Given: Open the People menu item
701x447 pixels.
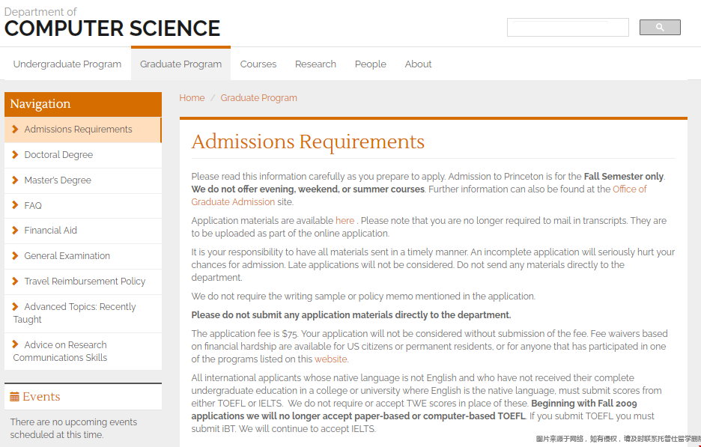Looking at the screenshot, I should click(371, 64).
